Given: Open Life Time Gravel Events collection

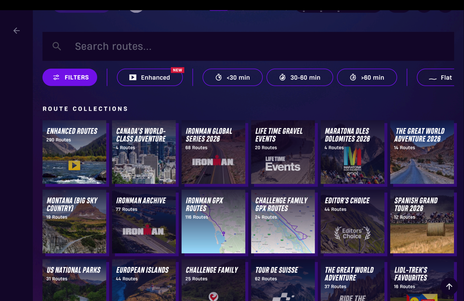Looking at the screenshot, I should (x=283, y=152).
